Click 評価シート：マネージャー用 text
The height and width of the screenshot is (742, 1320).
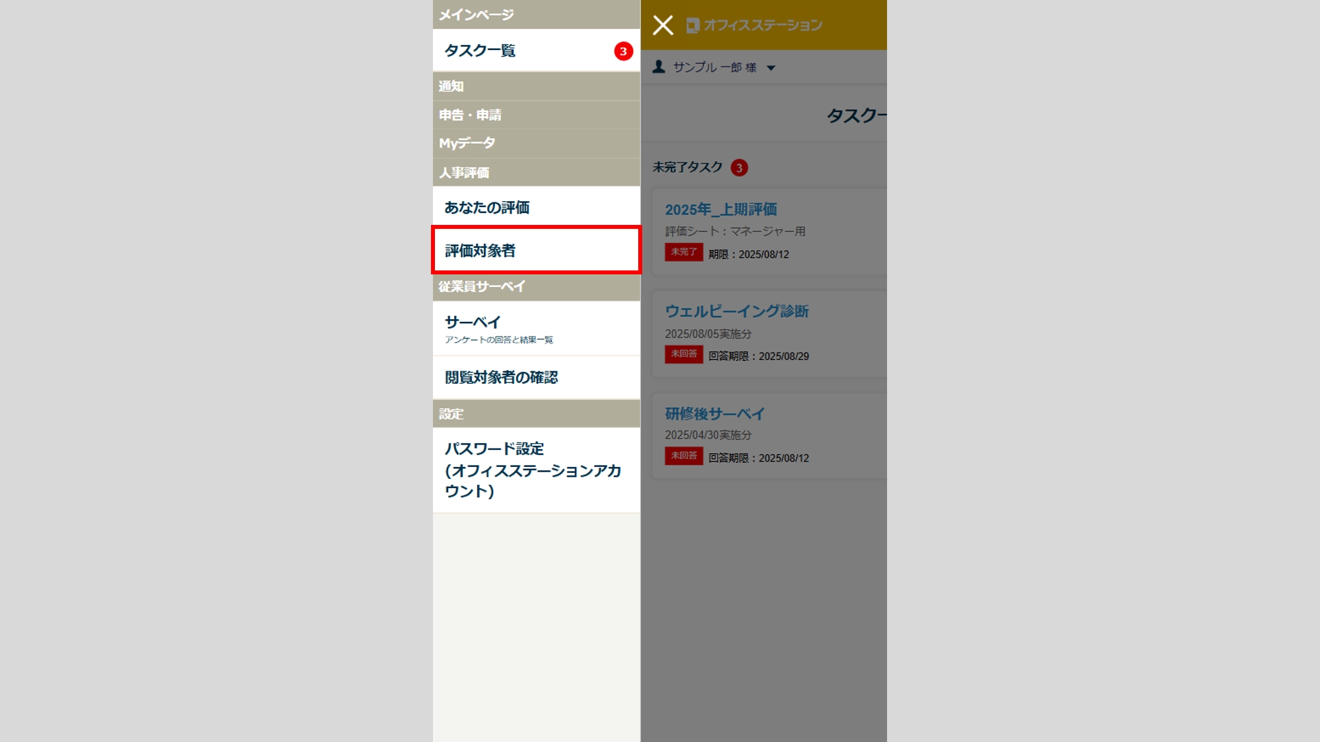[735, 232]
